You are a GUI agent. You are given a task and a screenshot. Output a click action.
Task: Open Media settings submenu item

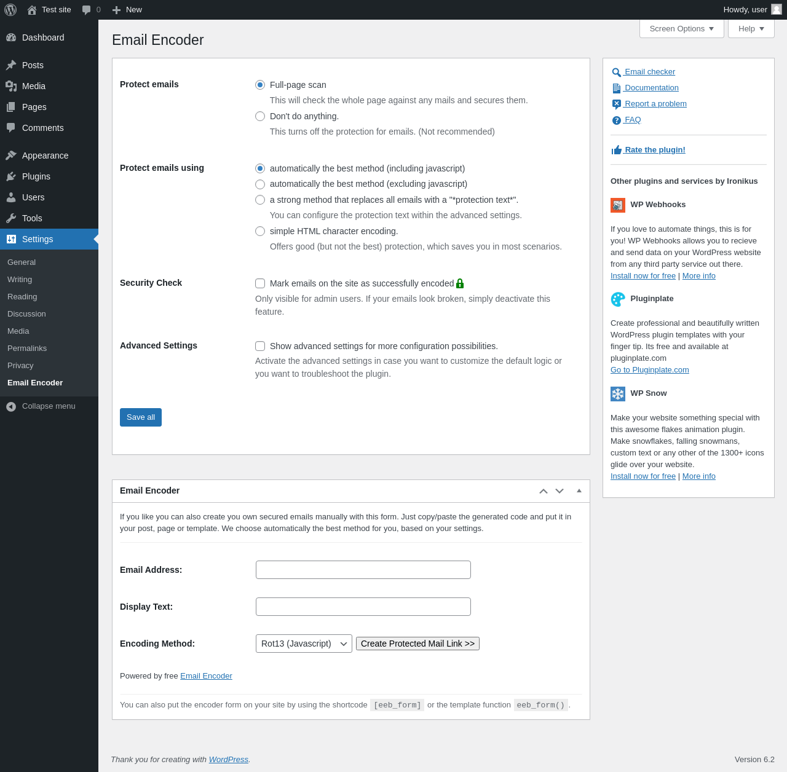click(18, 331)
